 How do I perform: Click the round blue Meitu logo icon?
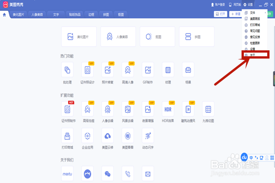tap(88, 173)
